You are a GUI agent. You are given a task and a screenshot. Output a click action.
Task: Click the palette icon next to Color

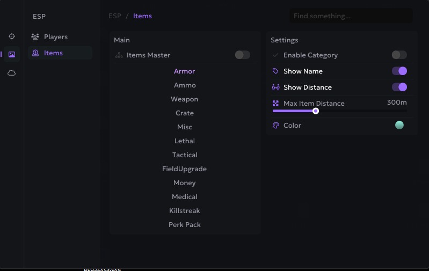275,125
